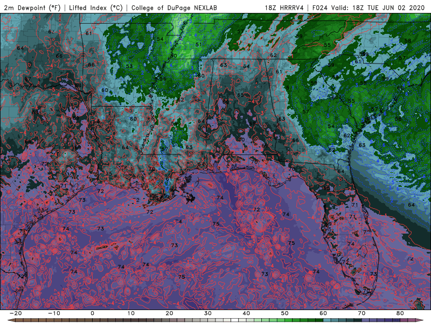
Task: Click the '51' dewpoint value on the map
Action: pos(198,44)
